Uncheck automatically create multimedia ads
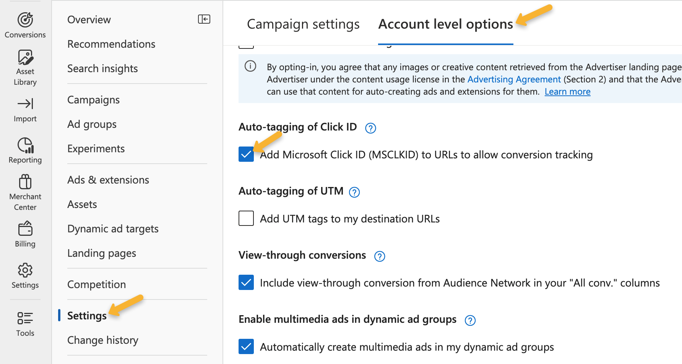The image size is (682, 364). pos(246,347)
